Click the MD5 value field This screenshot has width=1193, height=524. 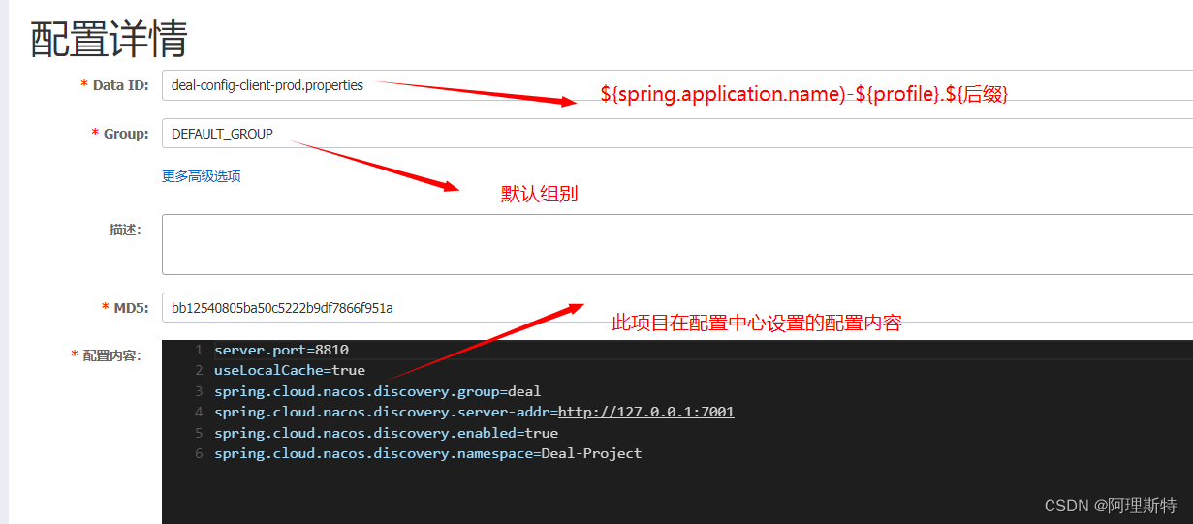677,308
